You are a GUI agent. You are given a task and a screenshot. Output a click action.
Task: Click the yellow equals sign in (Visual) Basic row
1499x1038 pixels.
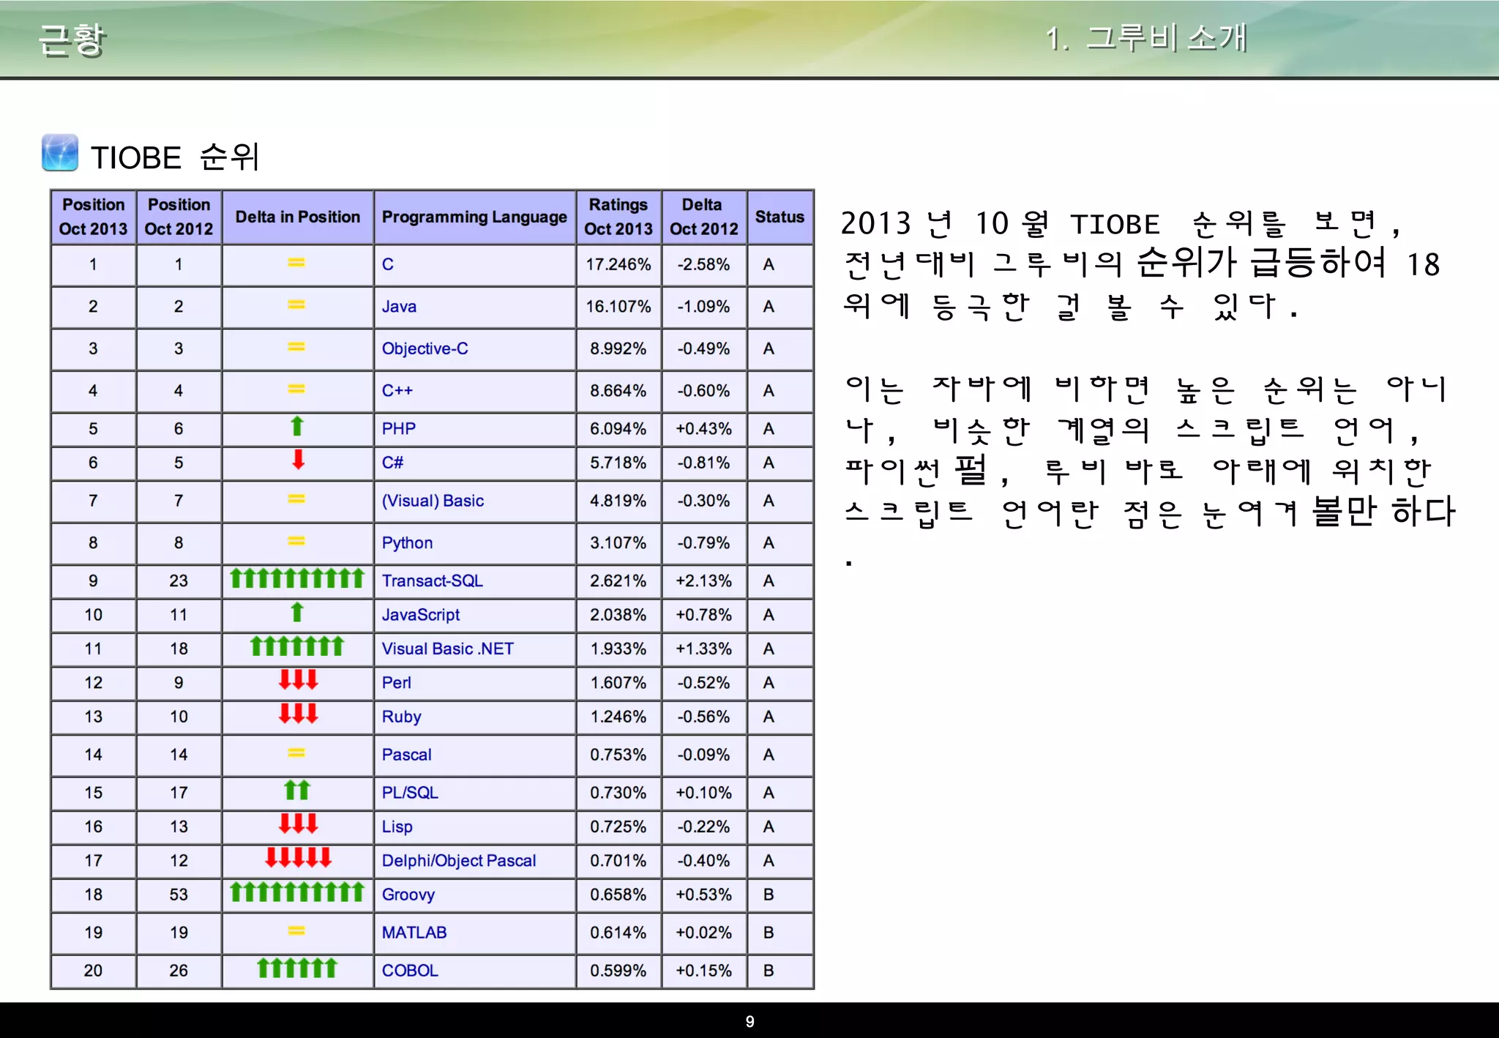296,499
